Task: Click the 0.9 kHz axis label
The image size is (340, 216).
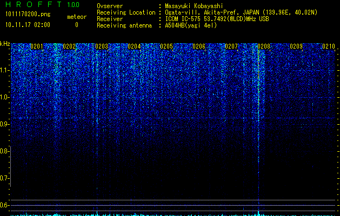Action: click(x=4, y=124)
